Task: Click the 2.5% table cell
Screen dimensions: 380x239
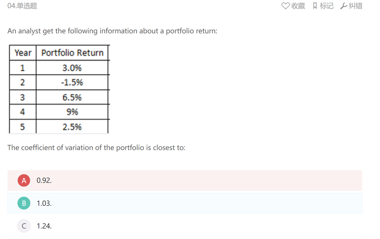Action: pos(72,127)
